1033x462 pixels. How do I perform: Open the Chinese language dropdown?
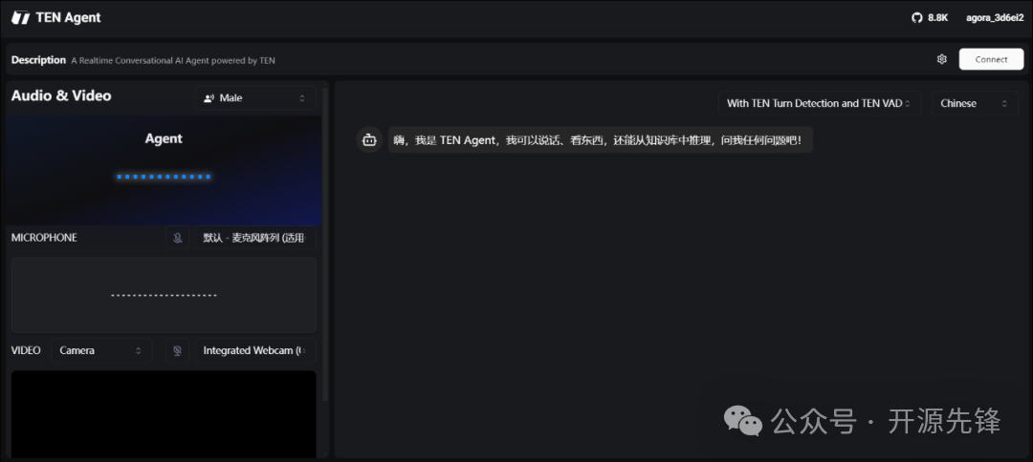pos(975,103)
